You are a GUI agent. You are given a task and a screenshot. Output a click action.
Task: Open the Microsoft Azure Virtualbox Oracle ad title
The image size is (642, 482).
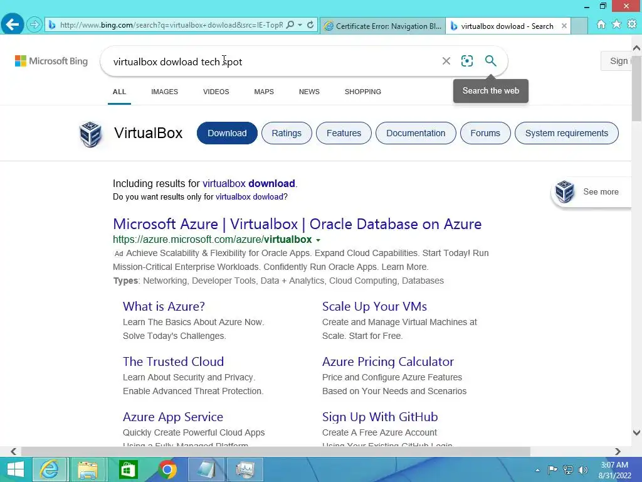(x=297, y=224)
